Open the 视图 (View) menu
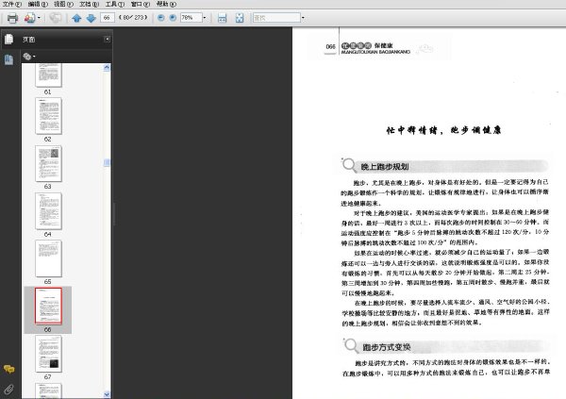The image size is (566, 399). point(63,4)
